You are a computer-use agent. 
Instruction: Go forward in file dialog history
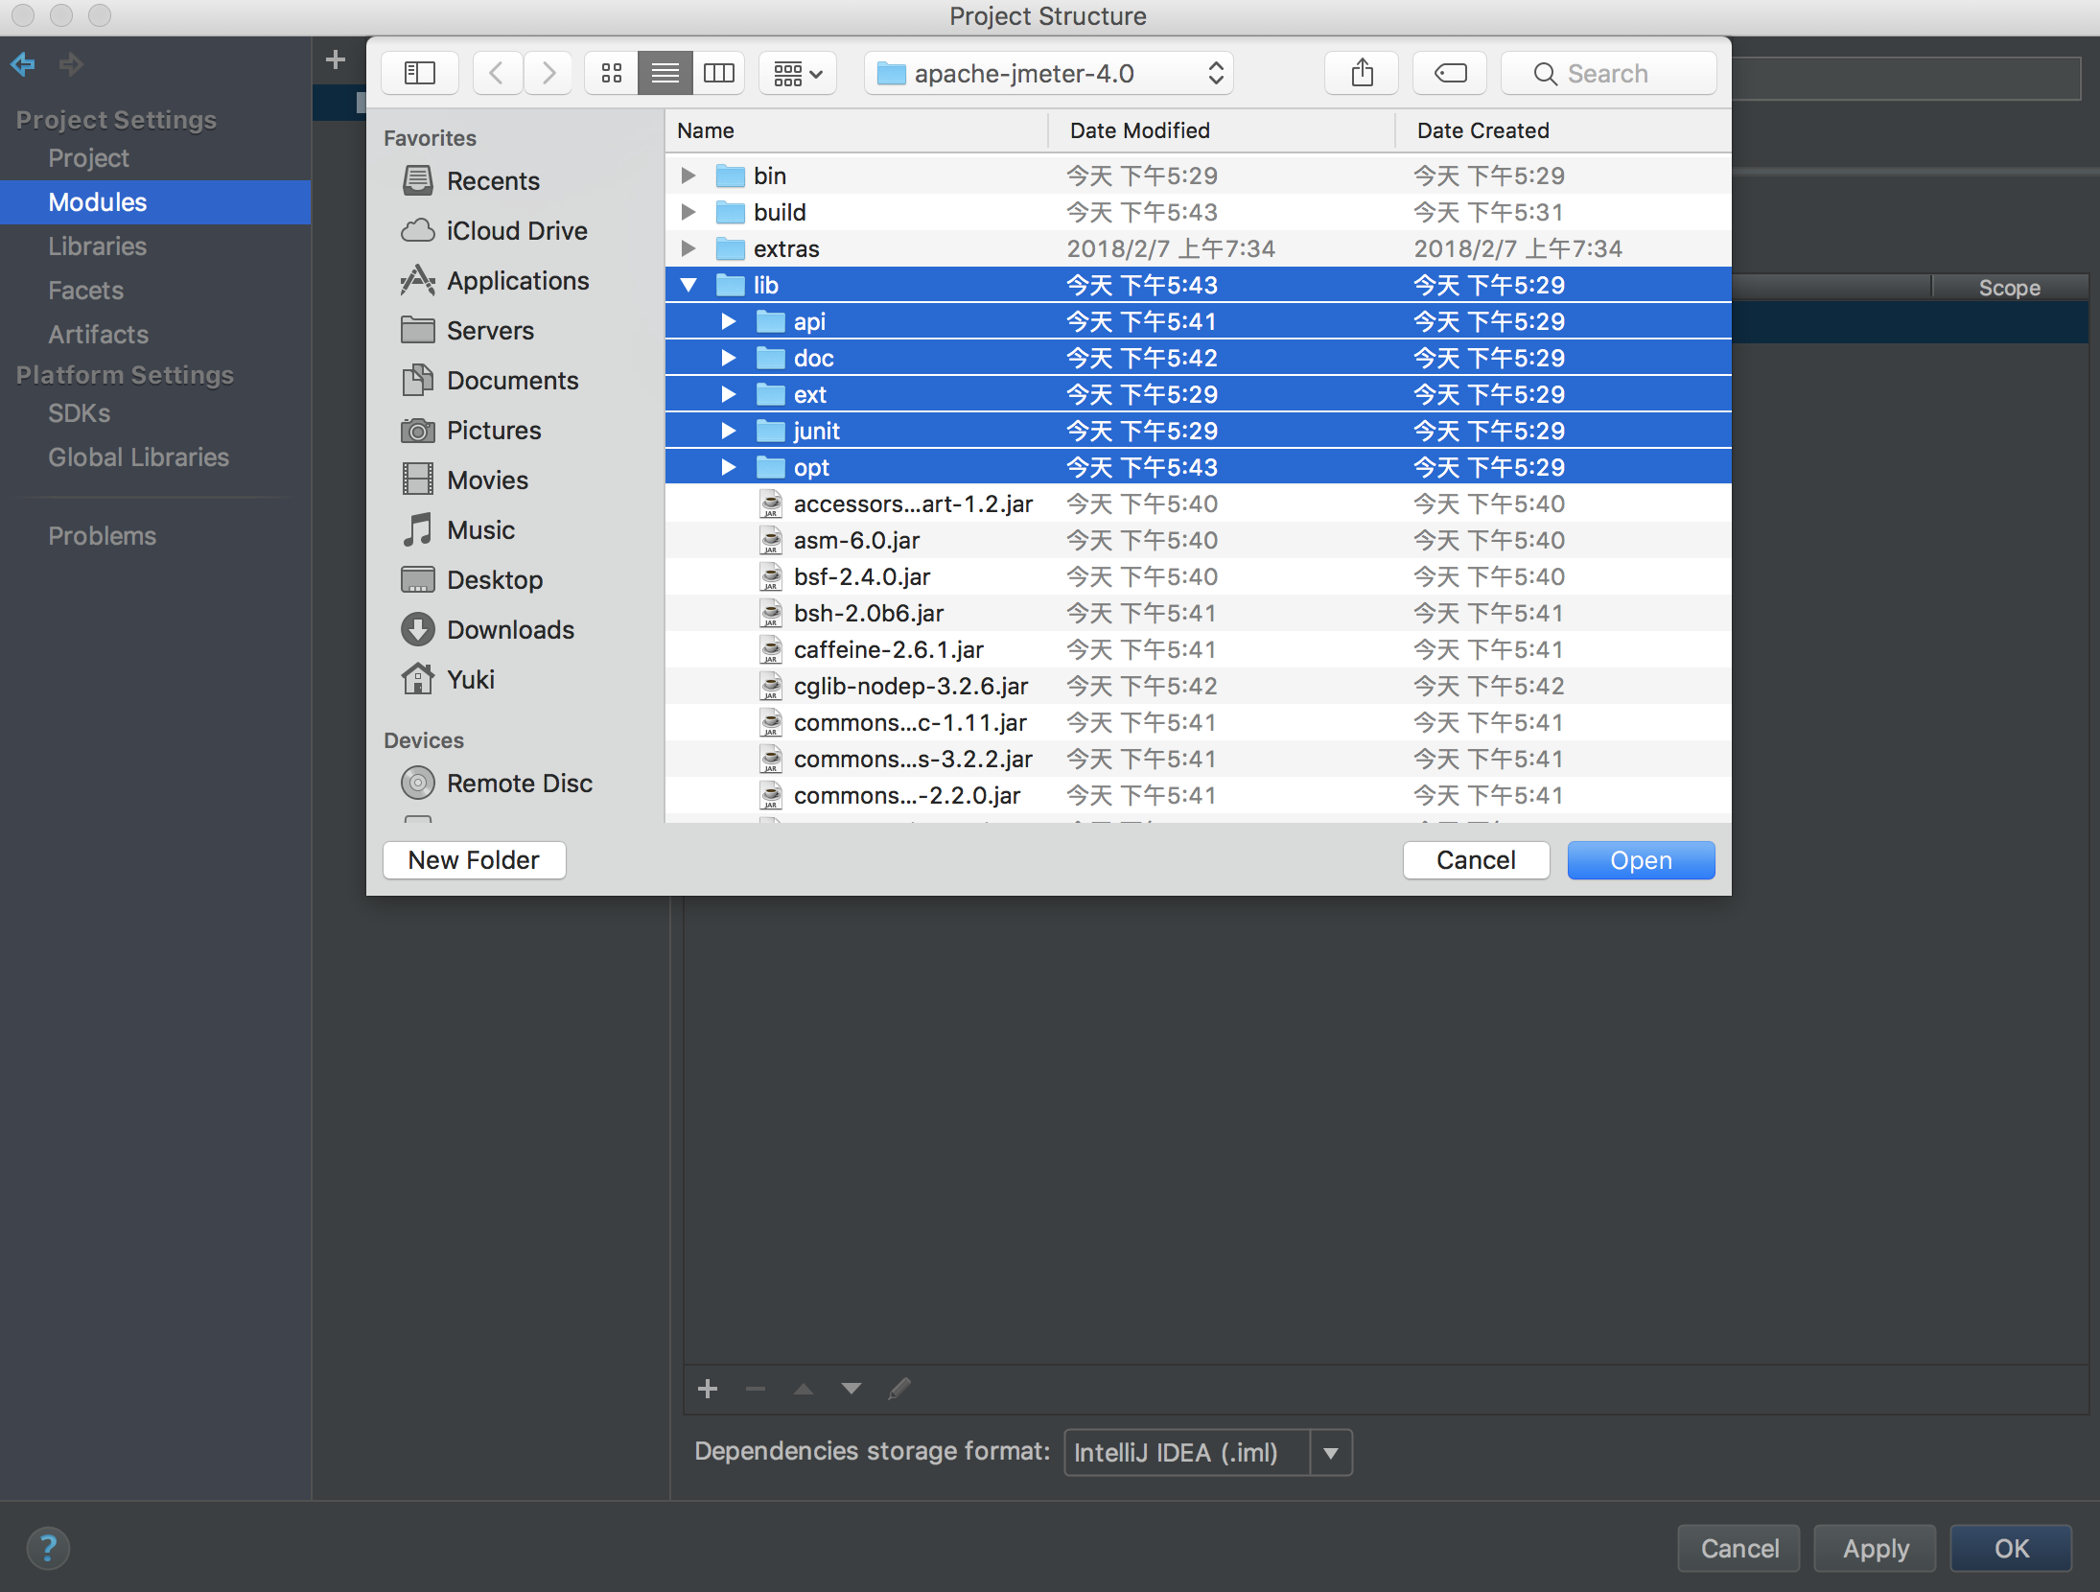pos(548,73)
